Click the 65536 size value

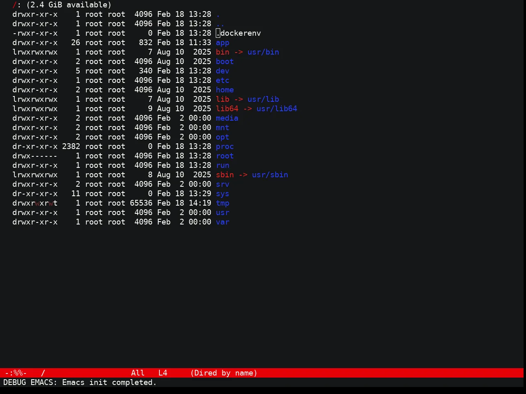[x=141, y=203]
